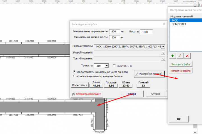Open the Первый уровень dropdown
202x134 pixels.
point(163,46)
